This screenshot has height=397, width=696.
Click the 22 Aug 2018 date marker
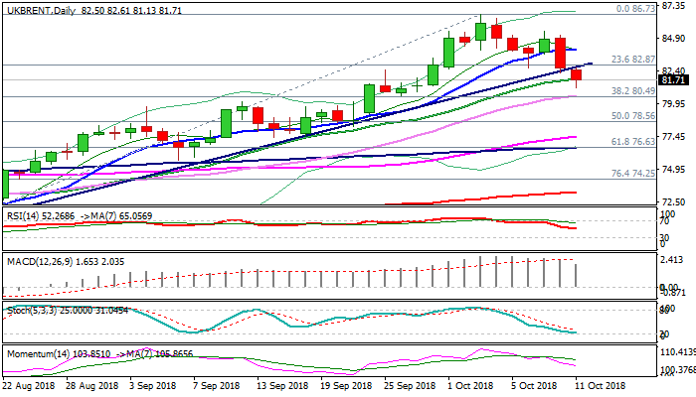(x=30, y=385)
